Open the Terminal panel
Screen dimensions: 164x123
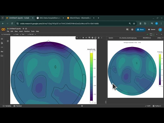point(18,106)
